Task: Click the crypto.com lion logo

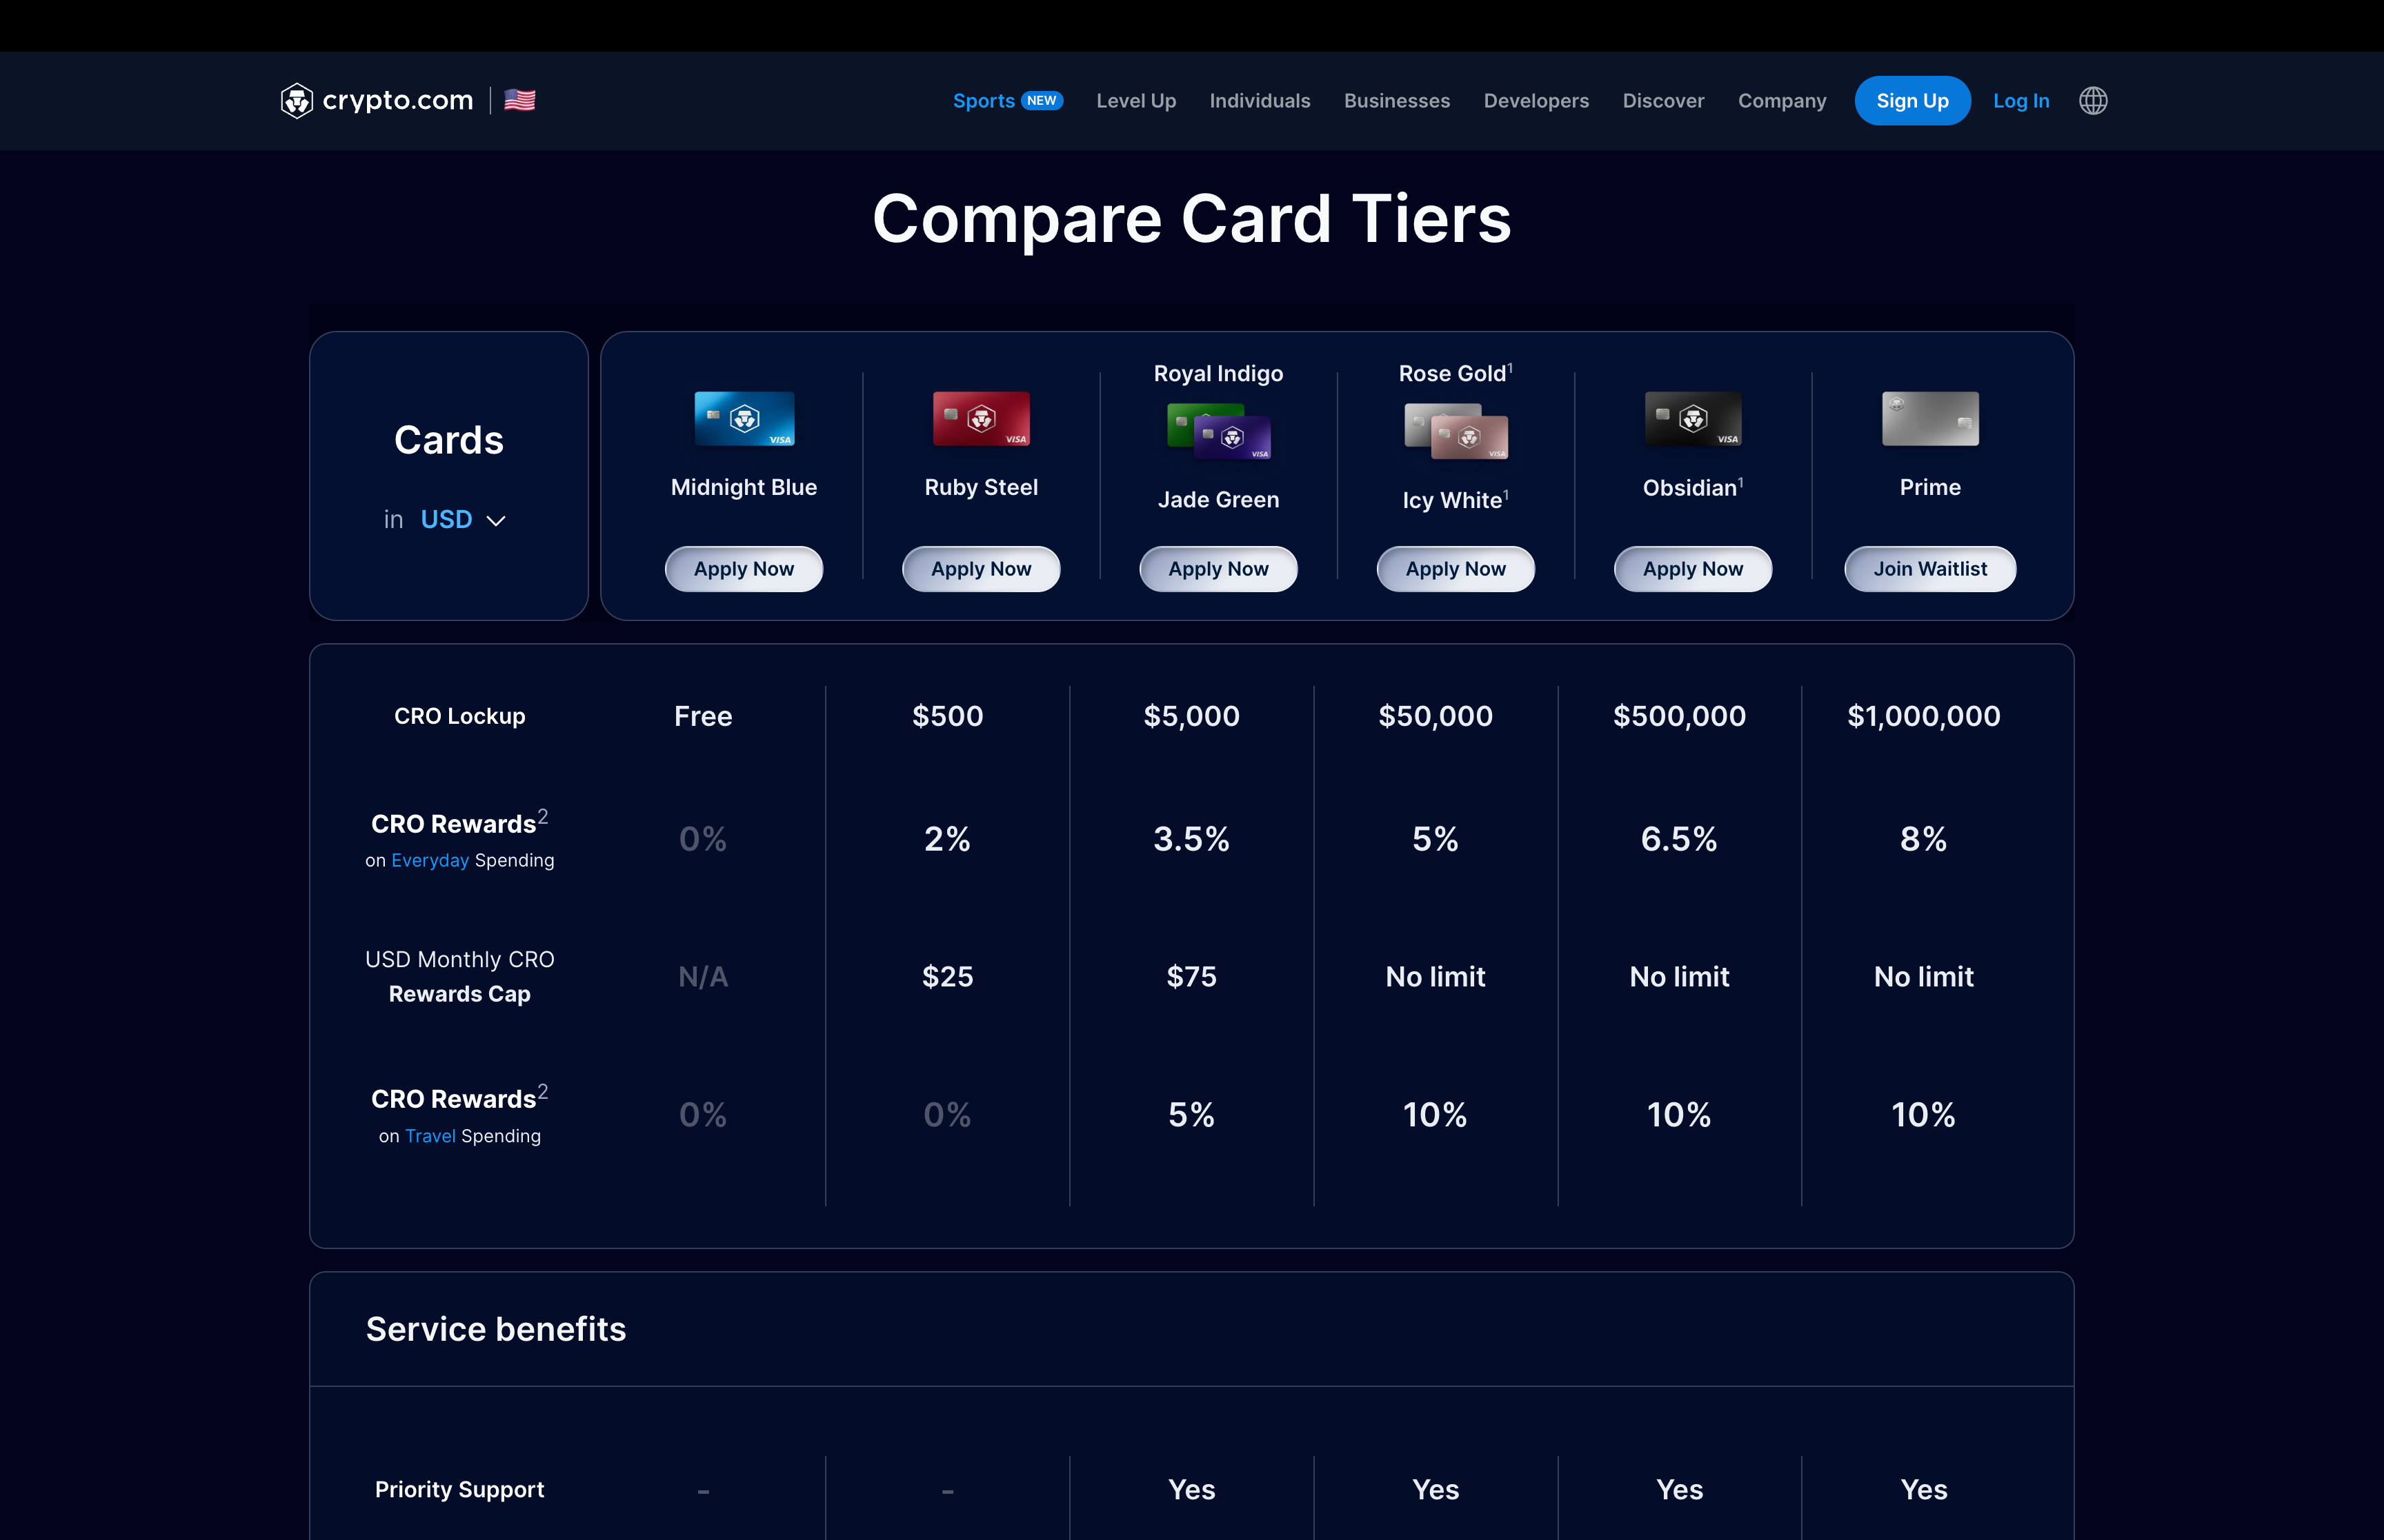Action: pos(296,101)
